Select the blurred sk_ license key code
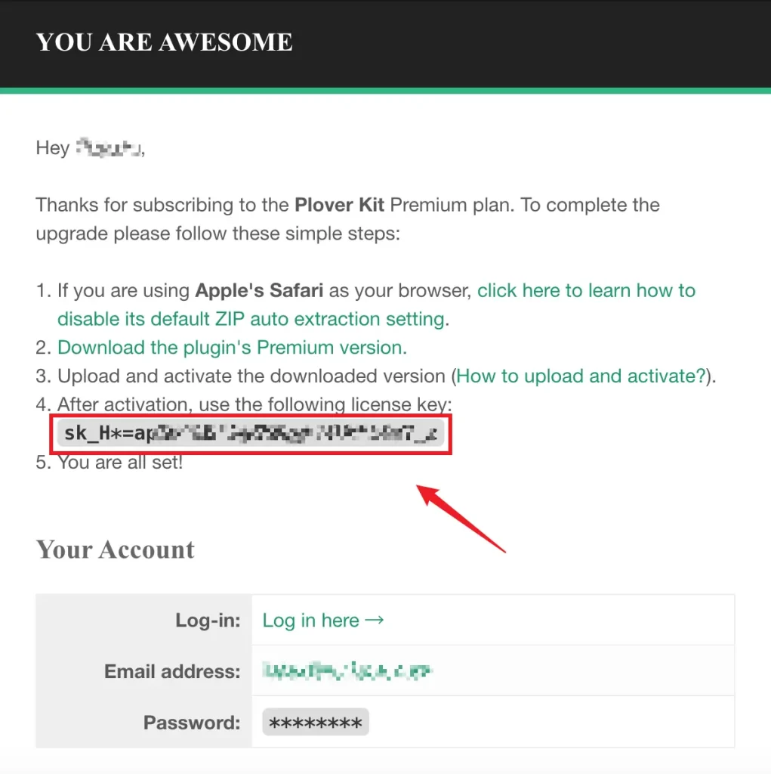Screen dimensions: 771x774 pos(250,435)
